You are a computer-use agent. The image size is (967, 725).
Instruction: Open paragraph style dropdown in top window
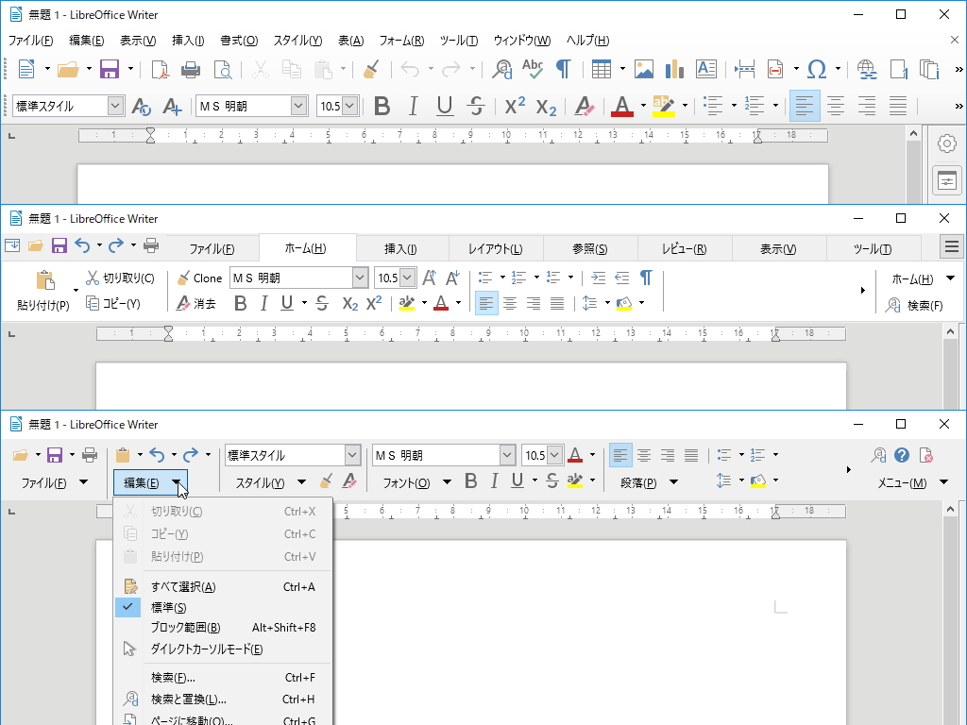tap(115, 106)
